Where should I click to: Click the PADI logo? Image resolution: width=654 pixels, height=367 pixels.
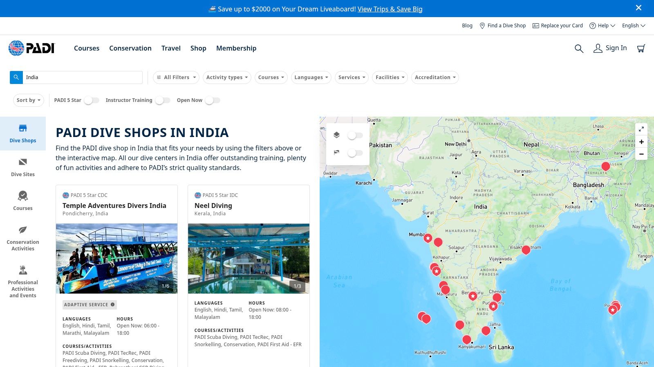[x=32, y=48]
